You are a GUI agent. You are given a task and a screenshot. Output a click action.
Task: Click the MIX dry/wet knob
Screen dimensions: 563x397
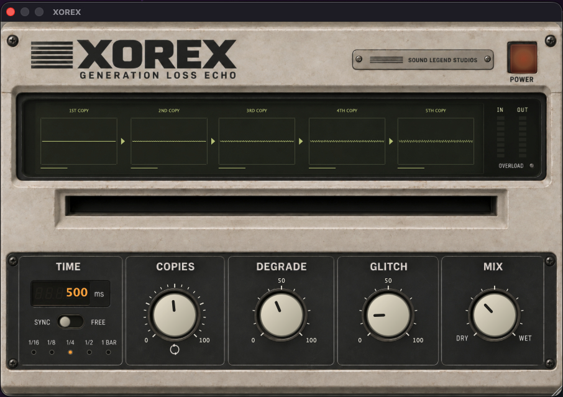tap(495, 314)
